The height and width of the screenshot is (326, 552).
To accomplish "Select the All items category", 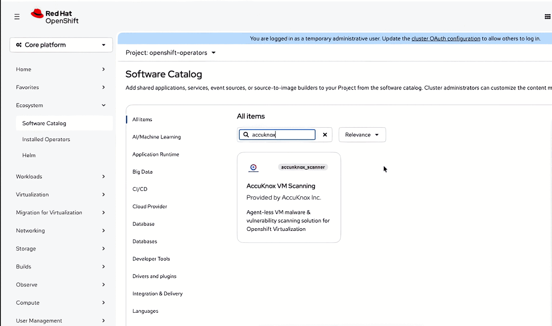I will click(142, 119).
